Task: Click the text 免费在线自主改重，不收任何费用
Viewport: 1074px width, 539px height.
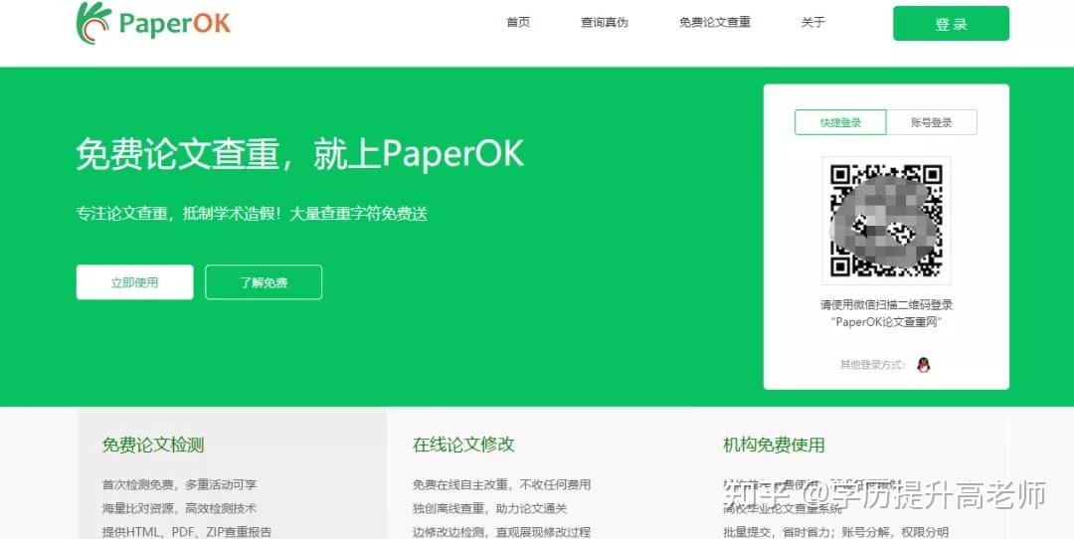Action: tap(501, 485)
